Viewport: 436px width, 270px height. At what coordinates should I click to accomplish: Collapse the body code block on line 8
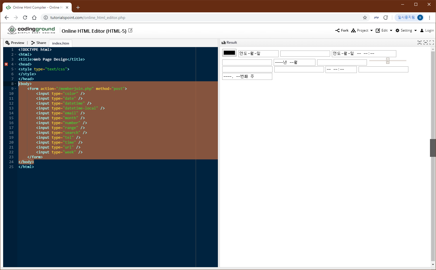[16, 84]
